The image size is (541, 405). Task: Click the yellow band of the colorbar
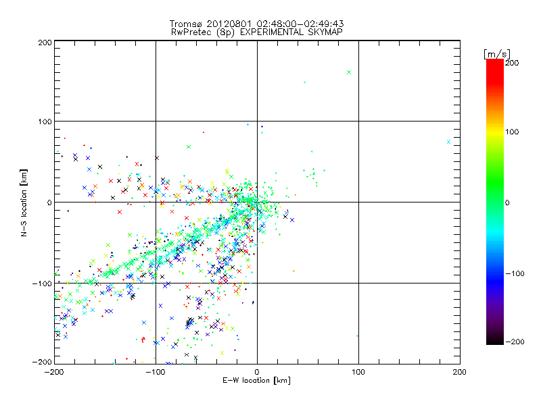click(x=495, y=132)
